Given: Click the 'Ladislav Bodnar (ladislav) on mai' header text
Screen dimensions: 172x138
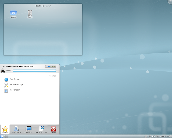Looking at the screenshot, I should pos(18,67).
